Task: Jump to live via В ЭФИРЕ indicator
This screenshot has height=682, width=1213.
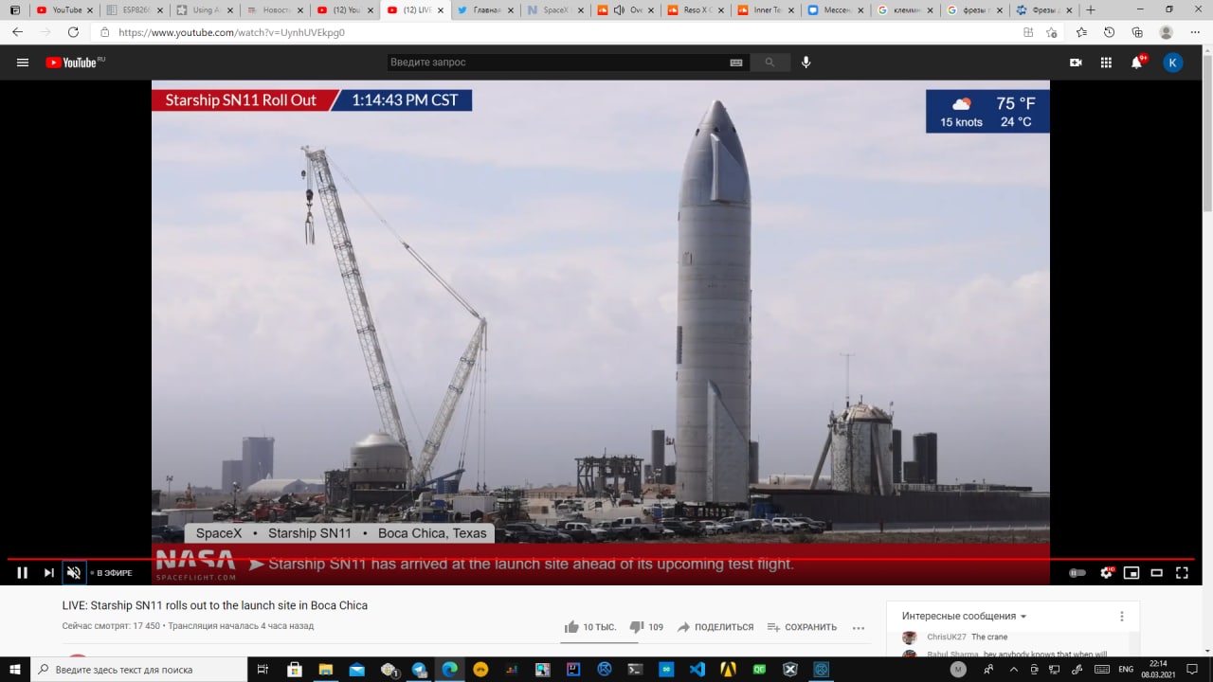Action: coord(112,573)
